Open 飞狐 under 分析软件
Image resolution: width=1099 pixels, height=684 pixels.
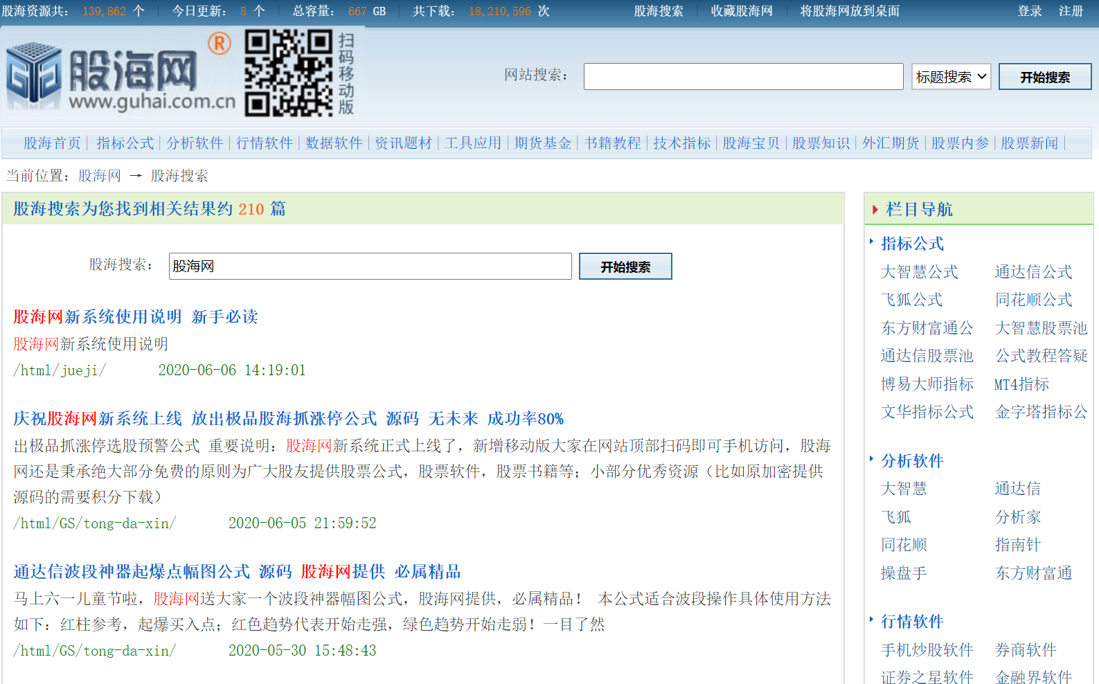(896, 517)
